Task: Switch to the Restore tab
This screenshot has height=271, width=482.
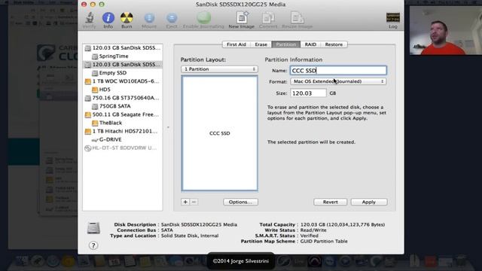Action: click(334, 44)
